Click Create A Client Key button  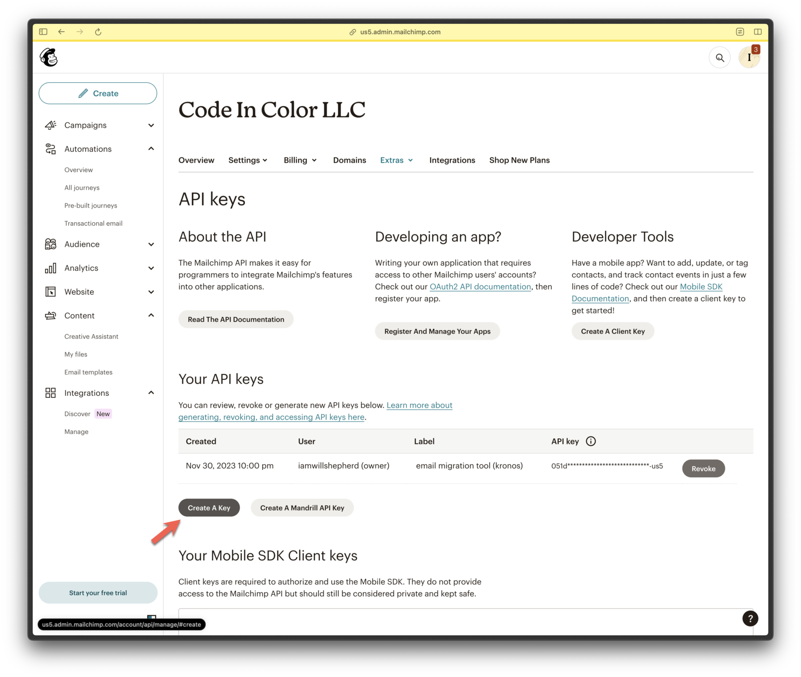pyautogui.click(x=613, y=331)
